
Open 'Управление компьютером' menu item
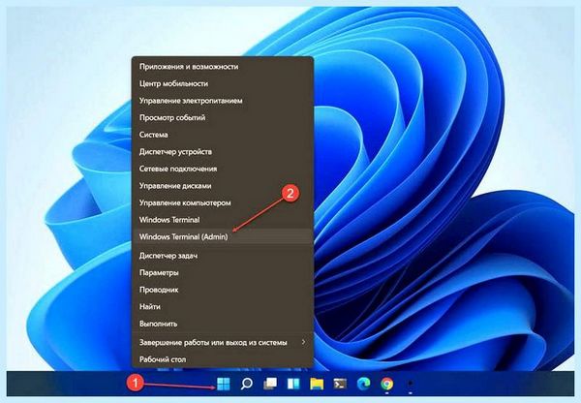point(223,203)
